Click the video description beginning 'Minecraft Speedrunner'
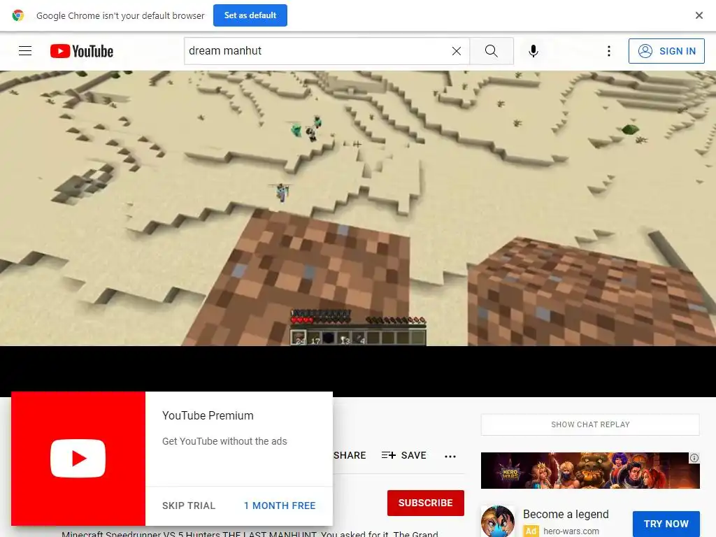 (x=250, y=534)
